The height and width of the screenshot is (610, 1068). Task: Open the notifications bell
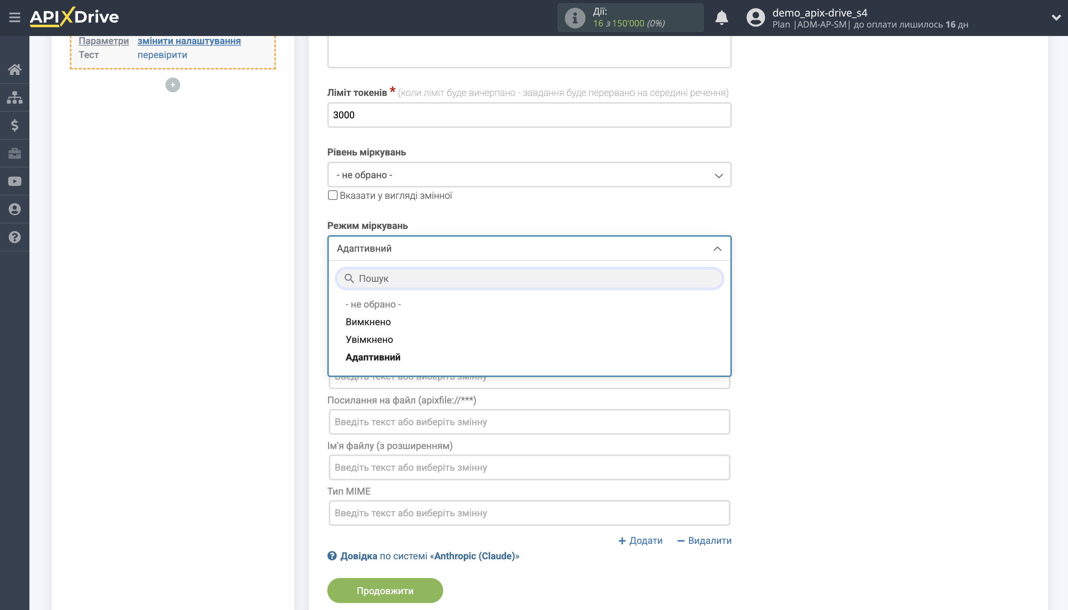[x=721, y=18]
